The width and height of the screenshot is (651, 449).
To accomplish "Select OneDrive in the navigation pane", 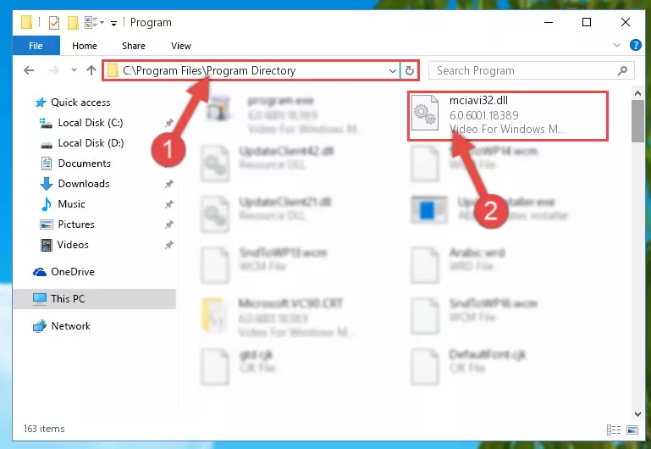I will 72,272.
